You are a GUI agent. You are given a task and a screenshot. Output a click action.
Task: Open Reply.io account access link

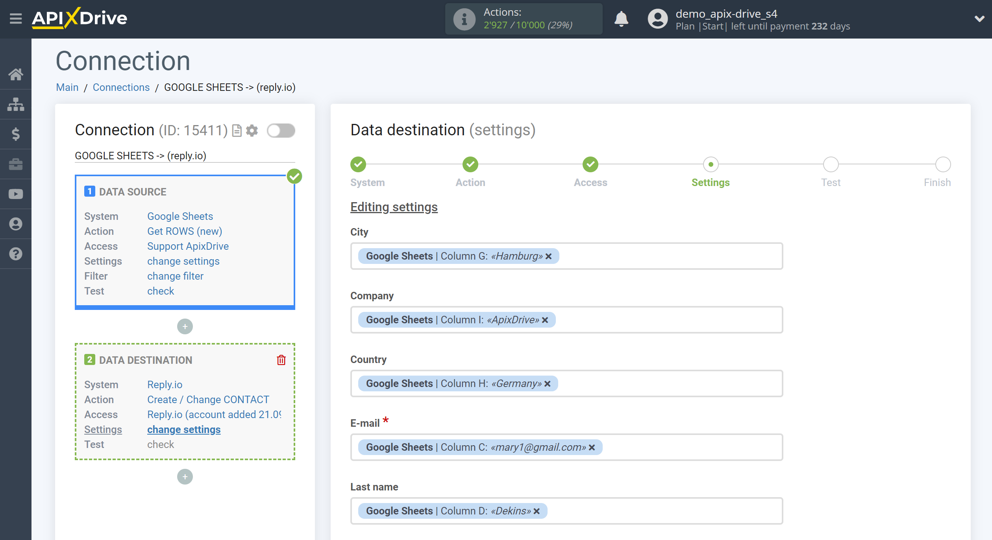pos(214,415)
